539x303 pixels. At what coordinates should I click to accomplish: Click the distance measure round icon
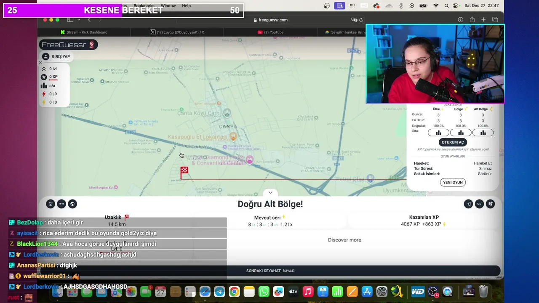[61, 204]
